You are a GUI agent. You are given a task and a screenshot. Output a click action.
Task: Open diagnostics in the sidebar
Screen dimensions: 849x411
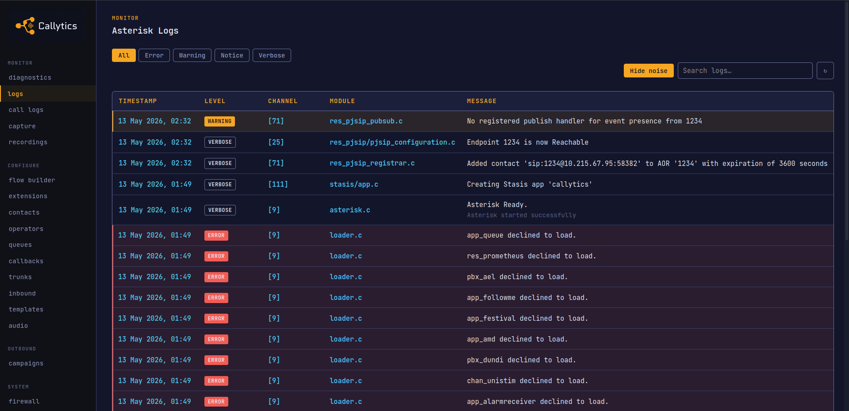[x=48, y=77]
